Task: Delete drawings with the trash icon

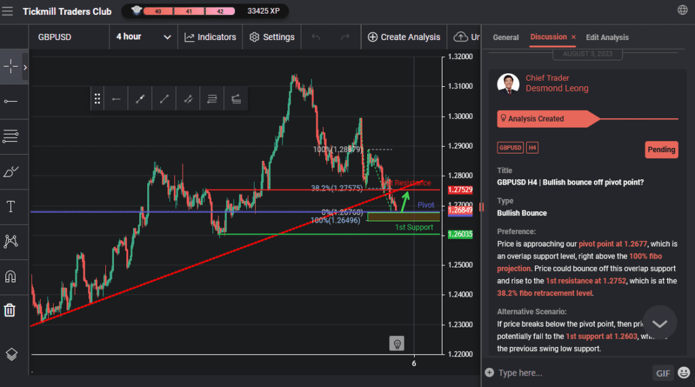Action: point(11,310)
